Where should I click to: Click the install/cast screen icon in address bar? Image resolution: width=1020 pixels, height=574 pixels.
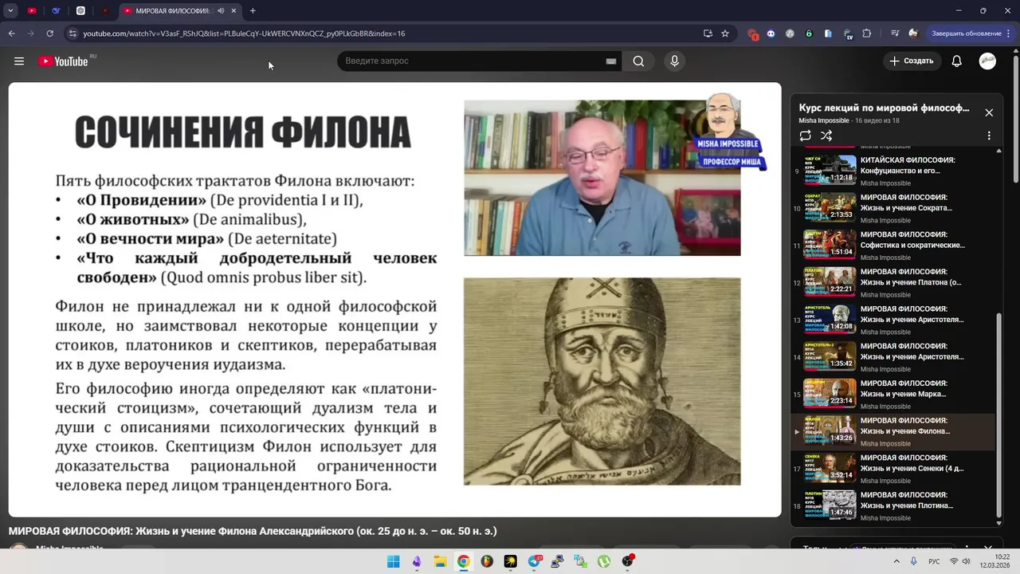(x=708, y=33)
